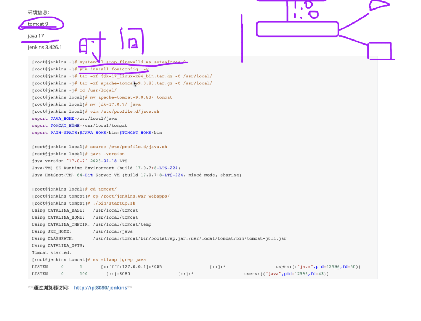Click the 'Using CATALINA_TMPDIR:' output line
The height and width of the screenshot is (321, 421).
[92, 224]
